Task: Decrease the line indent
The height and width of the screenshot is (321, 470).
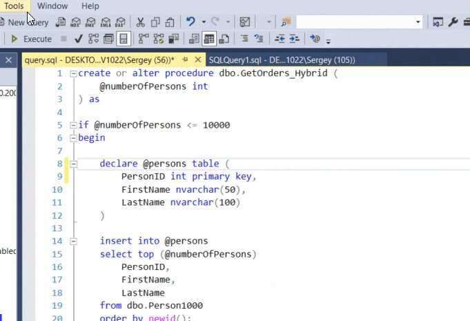Action: point(280,39)
